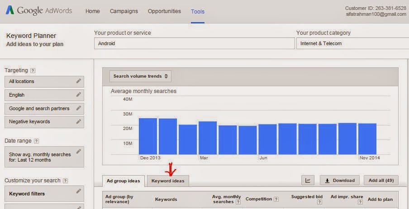The image size is (409, 209).
Task: Edit Negative keywords with pencil icon
Action: pyautogui.click(x=79, y=121)
